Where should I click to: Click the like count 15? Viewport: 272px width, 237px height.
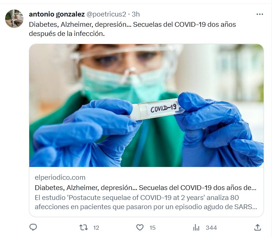coord(152,228)
